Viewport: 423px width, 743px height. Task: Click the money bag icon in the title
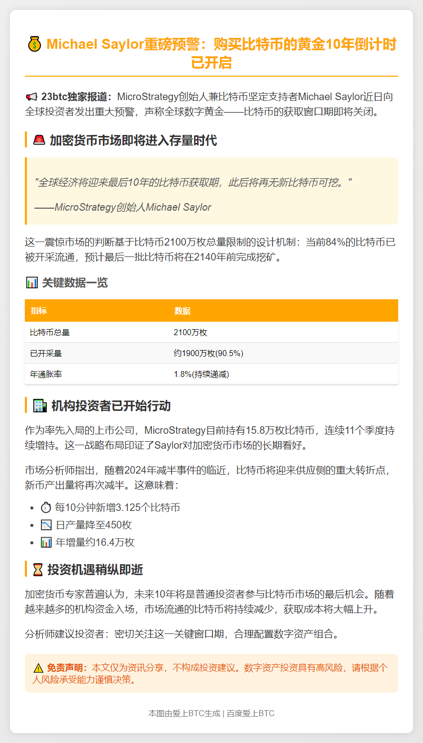pyautogui.click(x=33, y=43)
